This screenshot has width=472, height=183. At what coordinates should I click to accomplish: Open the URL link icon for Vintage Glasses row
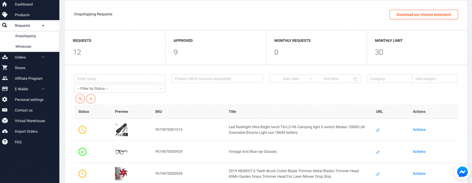(x=378, y=152)
